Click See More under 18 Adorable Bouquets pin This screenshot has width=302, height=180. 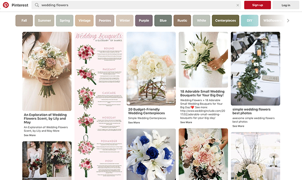(x=186, y=122)
